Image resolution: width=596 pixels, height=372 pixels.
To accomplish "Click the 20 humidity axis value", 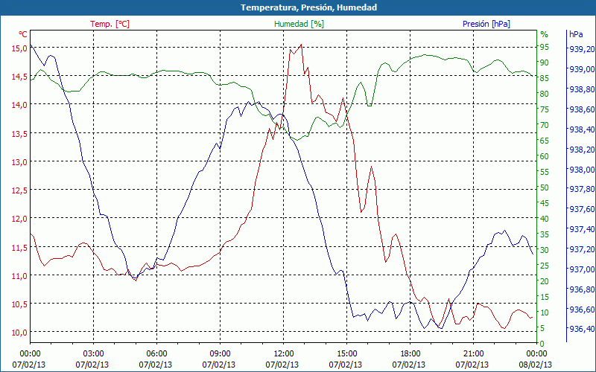I will (x=545, y=281).
